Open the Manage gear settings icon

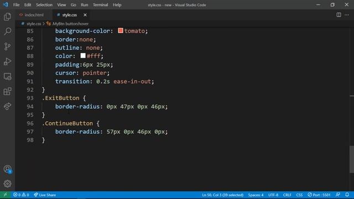click(x=7, y=184)
